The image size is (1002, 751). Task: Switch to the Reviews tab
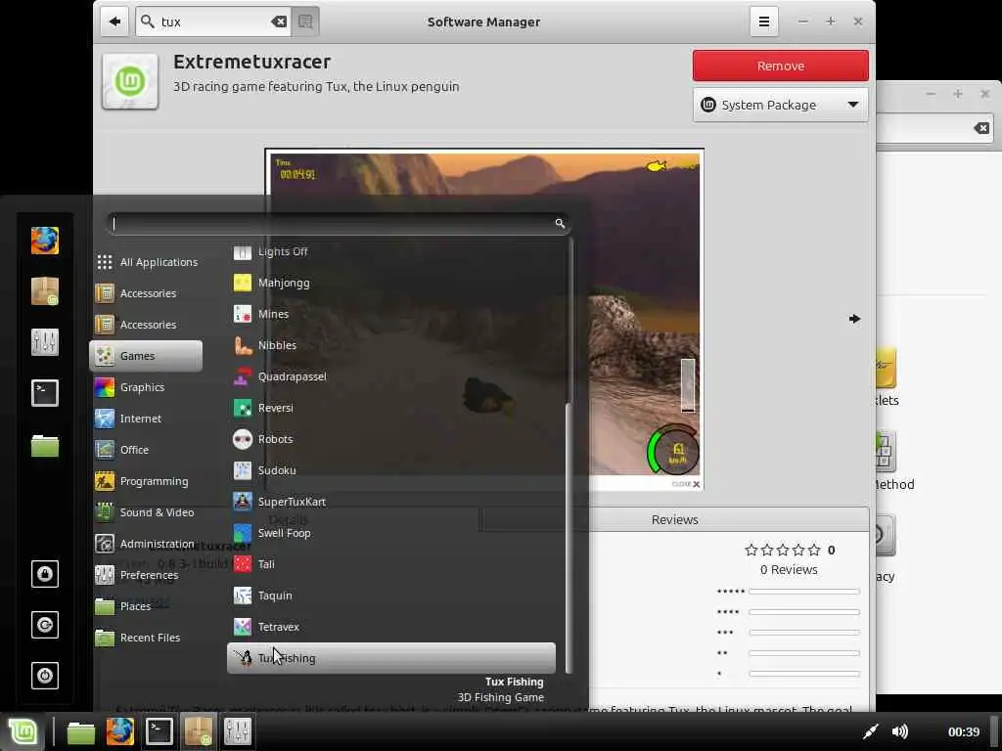675,520
